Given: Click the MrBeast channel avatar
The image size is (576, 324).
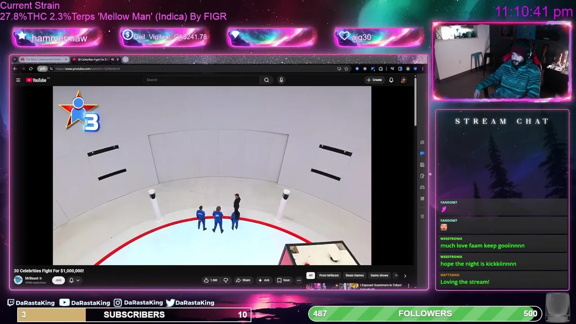Looking at the screenshot, I should (18, 280).
